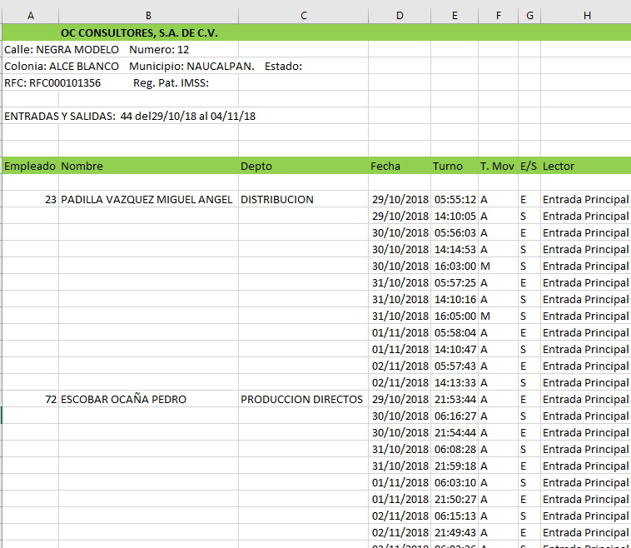Screen dimensions: 631x548
Task: Select the Empleado header cell
Action: (30, 166)
